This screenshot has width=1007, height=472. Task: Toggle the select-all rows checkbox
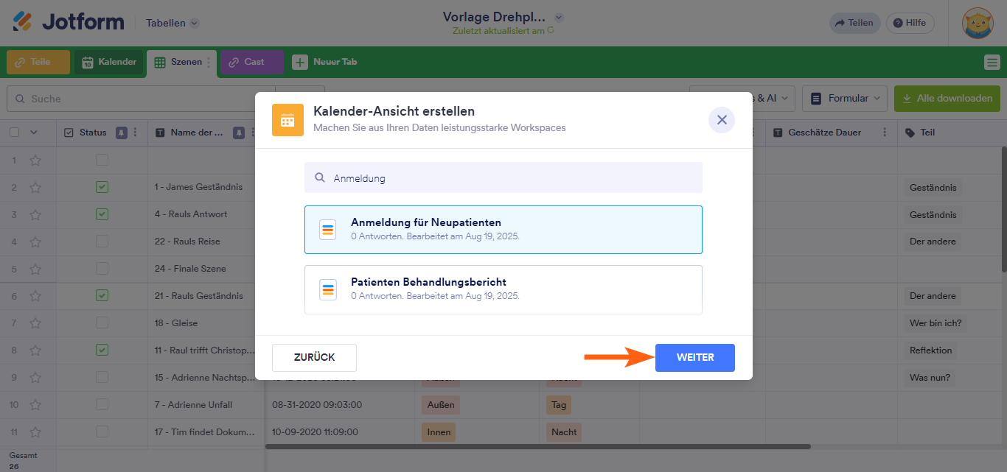(15, 133)
